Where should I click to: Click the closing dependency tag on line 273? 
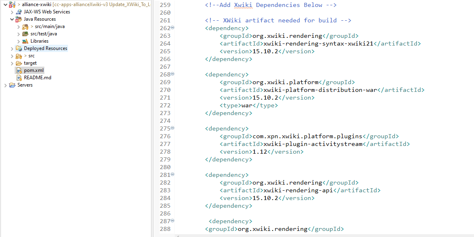[x=228, y=113]
